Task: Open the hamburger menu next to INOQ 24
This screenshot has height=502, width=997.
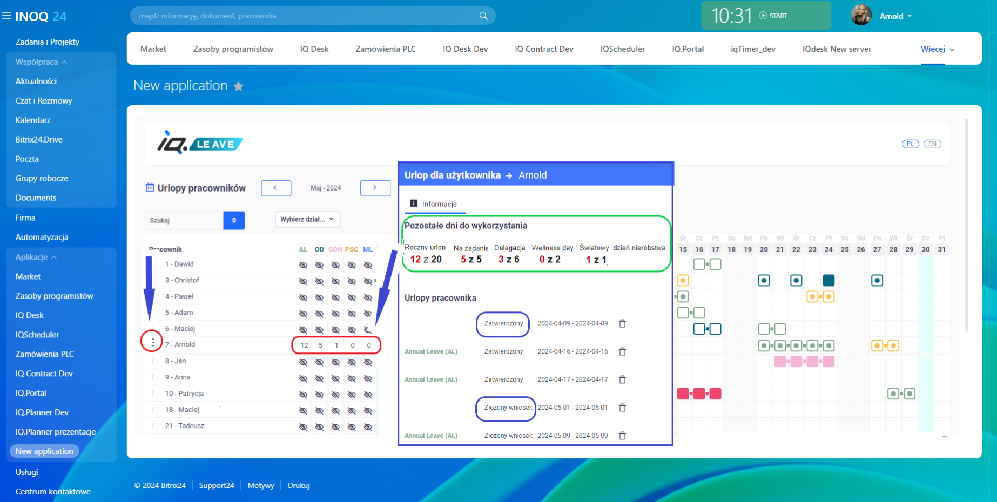Action: click(6, 16)
